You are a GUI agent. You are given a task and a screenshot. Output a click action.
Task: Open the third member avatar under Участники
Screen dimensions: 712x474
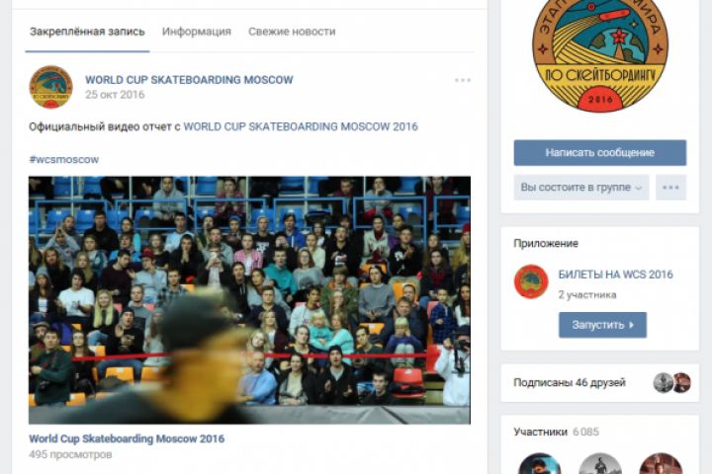pos(661,463)
